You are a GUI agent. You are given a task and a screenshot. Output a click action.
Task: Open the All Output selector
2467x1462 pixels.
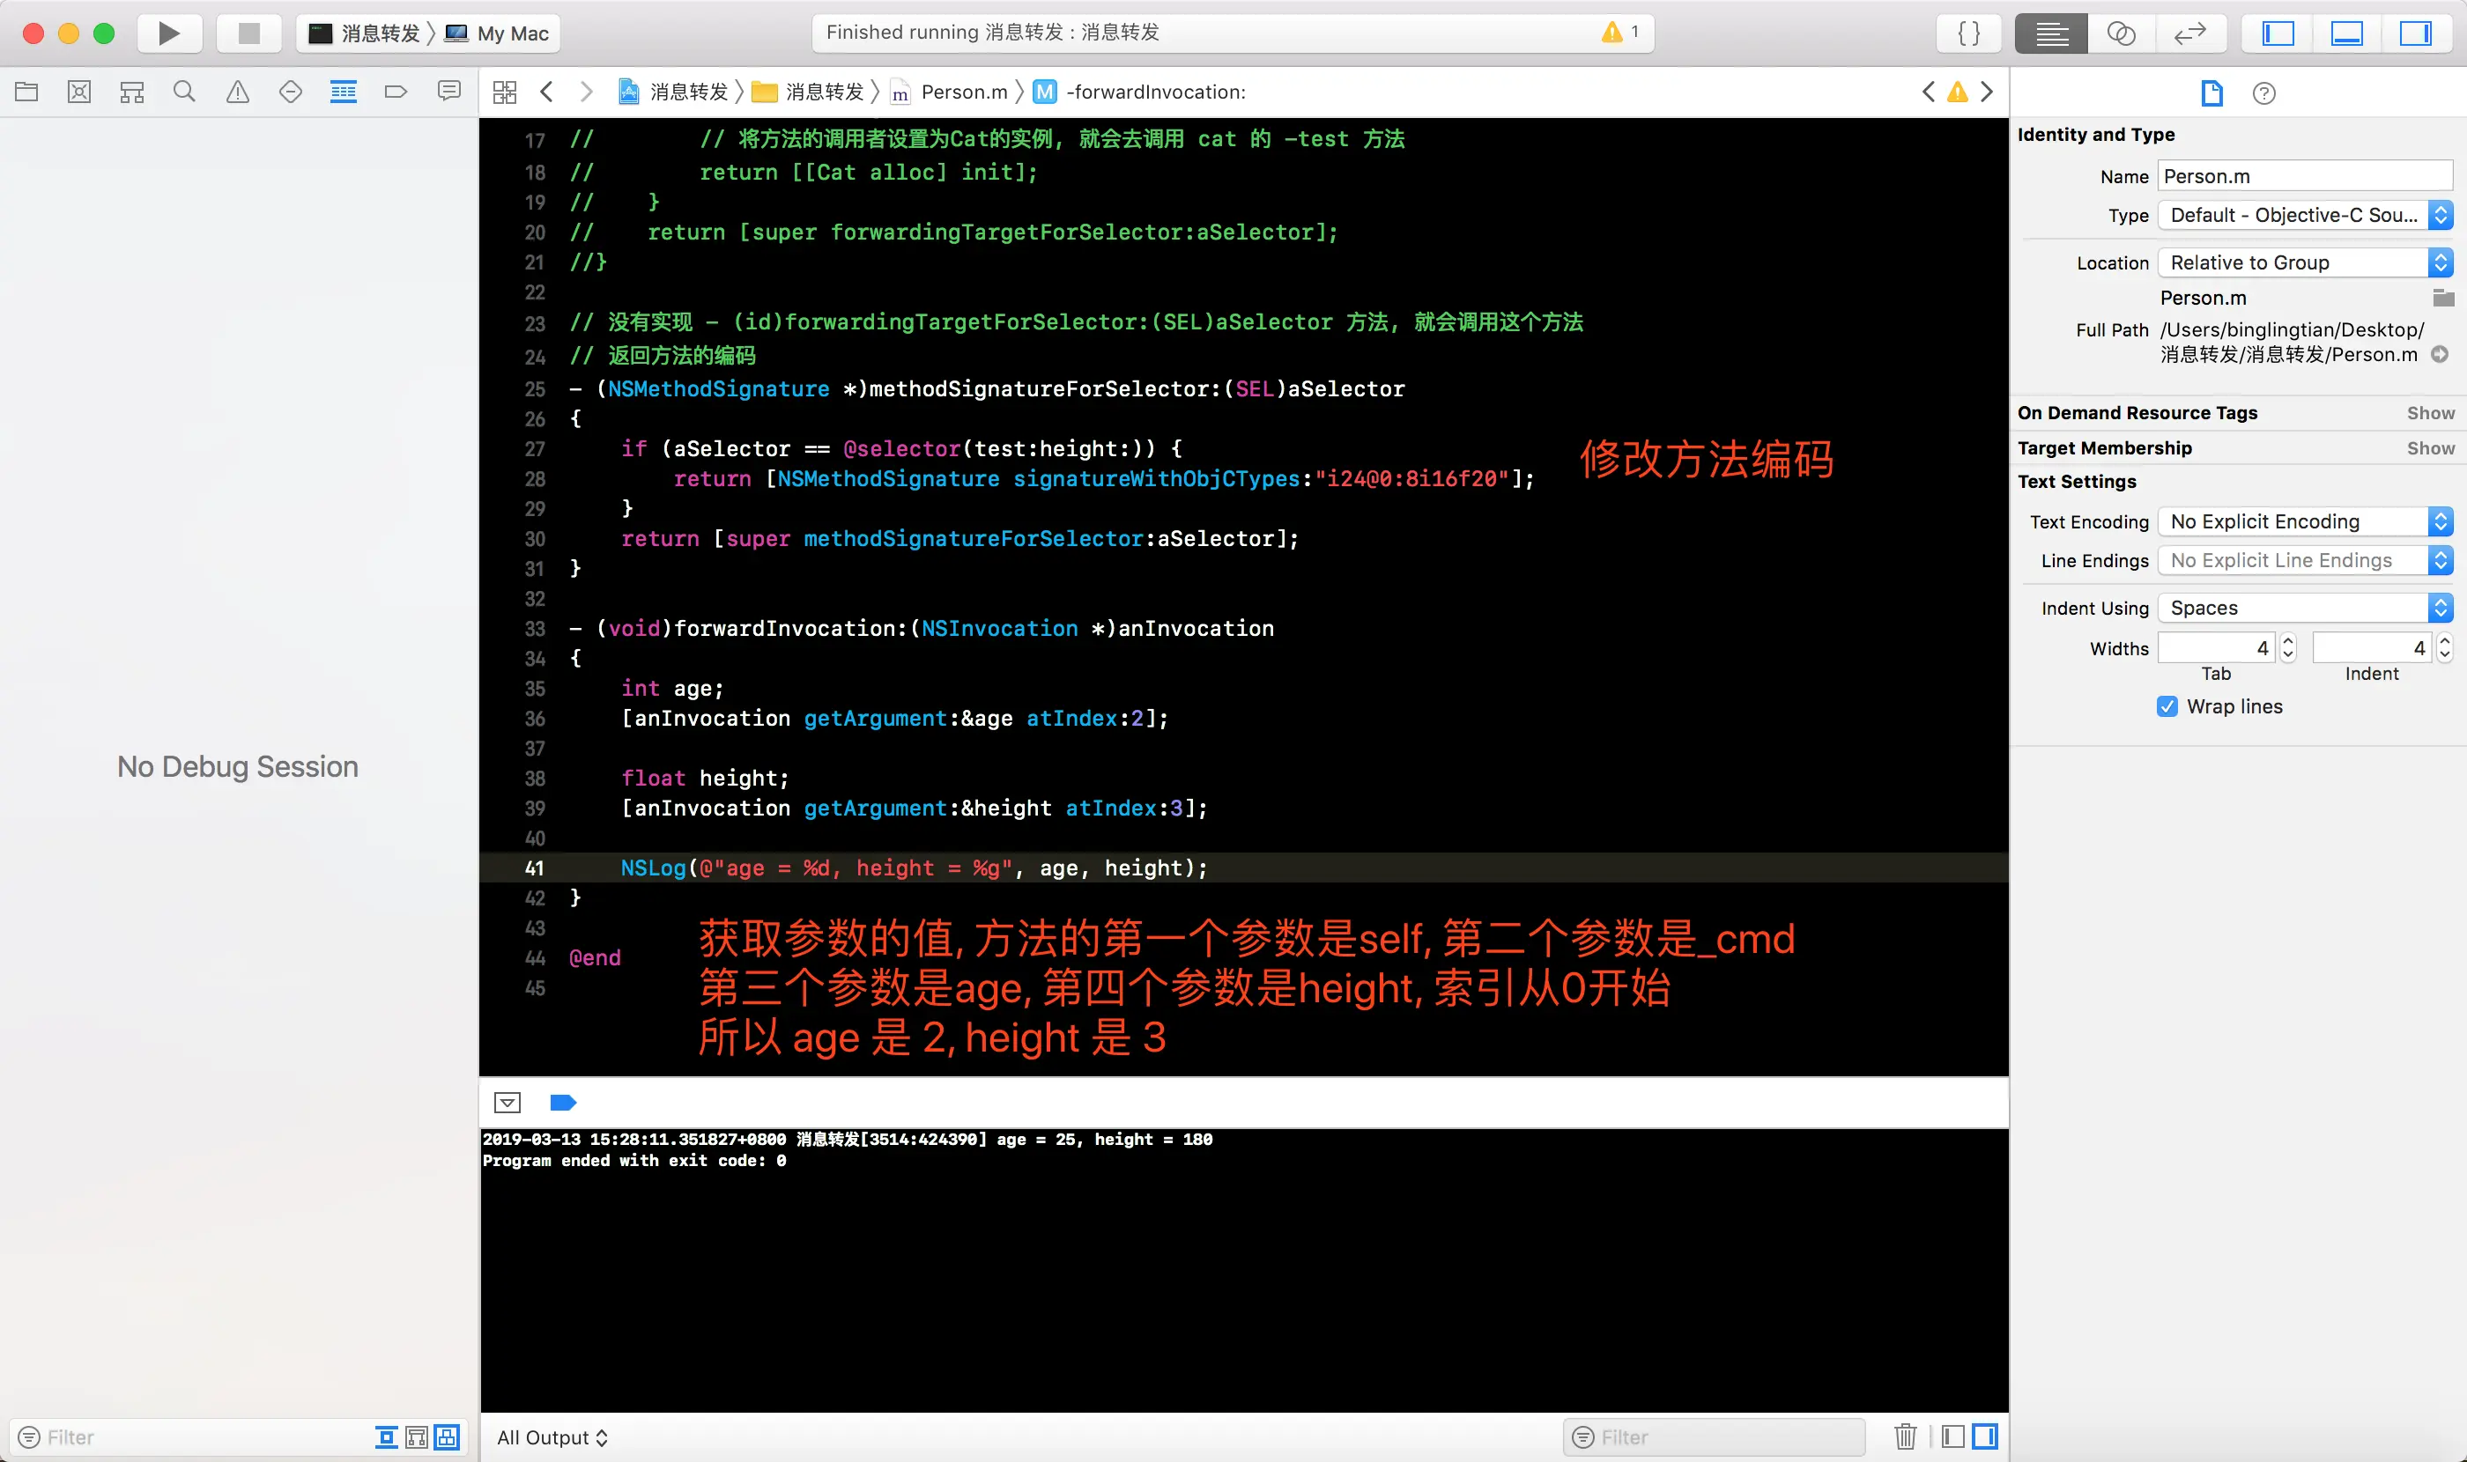552,1437
